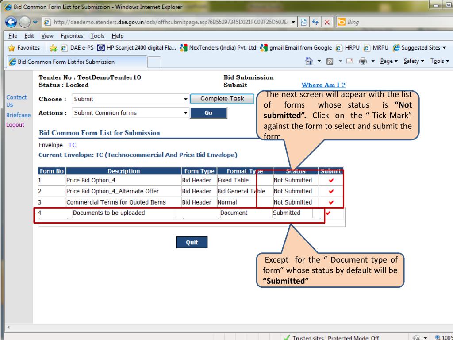Click the Print icon
Image resolution: width=453 pixels, height=340 pixels.
tap(363, 61)
